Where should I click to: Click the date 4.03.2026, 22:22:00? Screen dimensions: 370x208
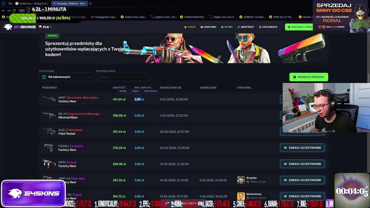[174, 116]
